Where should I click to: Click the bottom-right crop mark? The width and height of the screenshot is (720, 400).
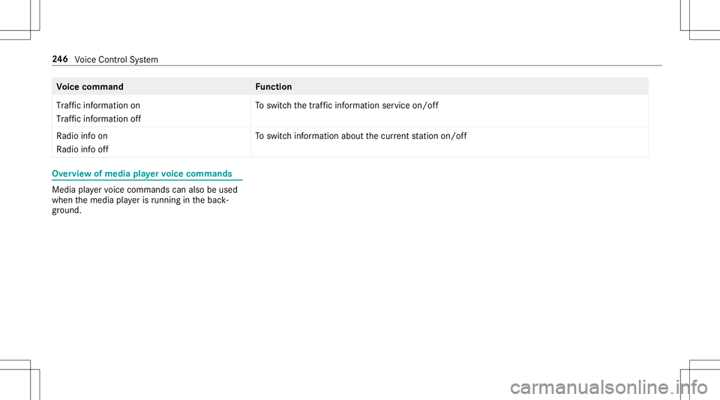point(688,369)
